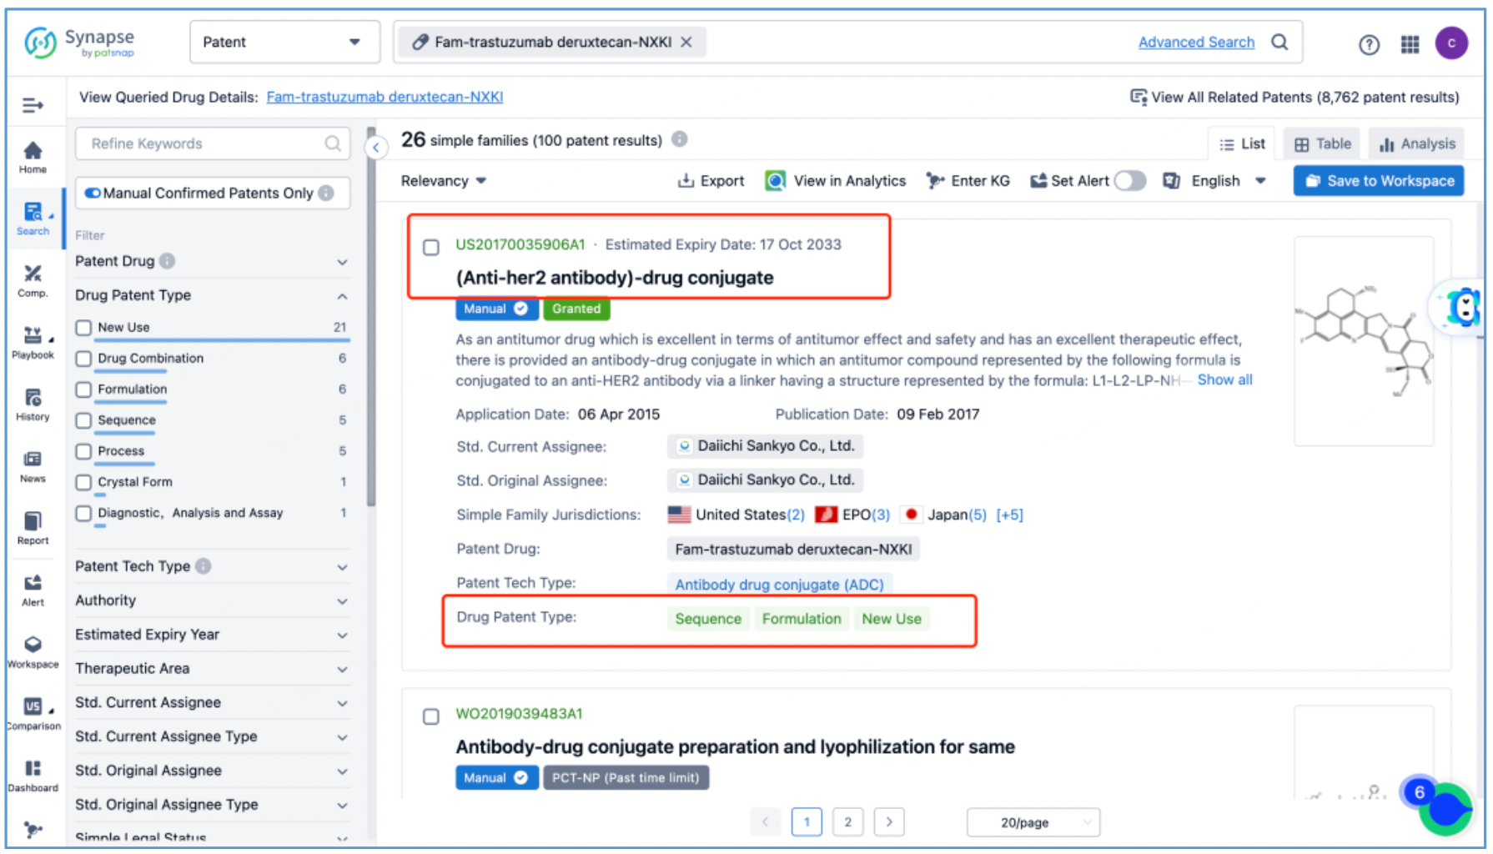Image resolution: width=1493 pixels, height=854 pixels.
Task: Click the Save to Workspace button
Action: pos(1379,181)
